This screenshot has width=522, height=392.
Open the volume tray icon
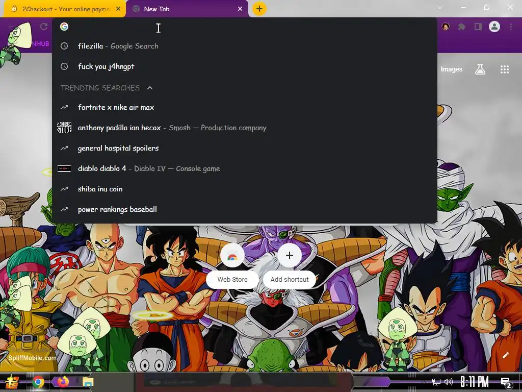pyautogui.click(x=449, y=382)
